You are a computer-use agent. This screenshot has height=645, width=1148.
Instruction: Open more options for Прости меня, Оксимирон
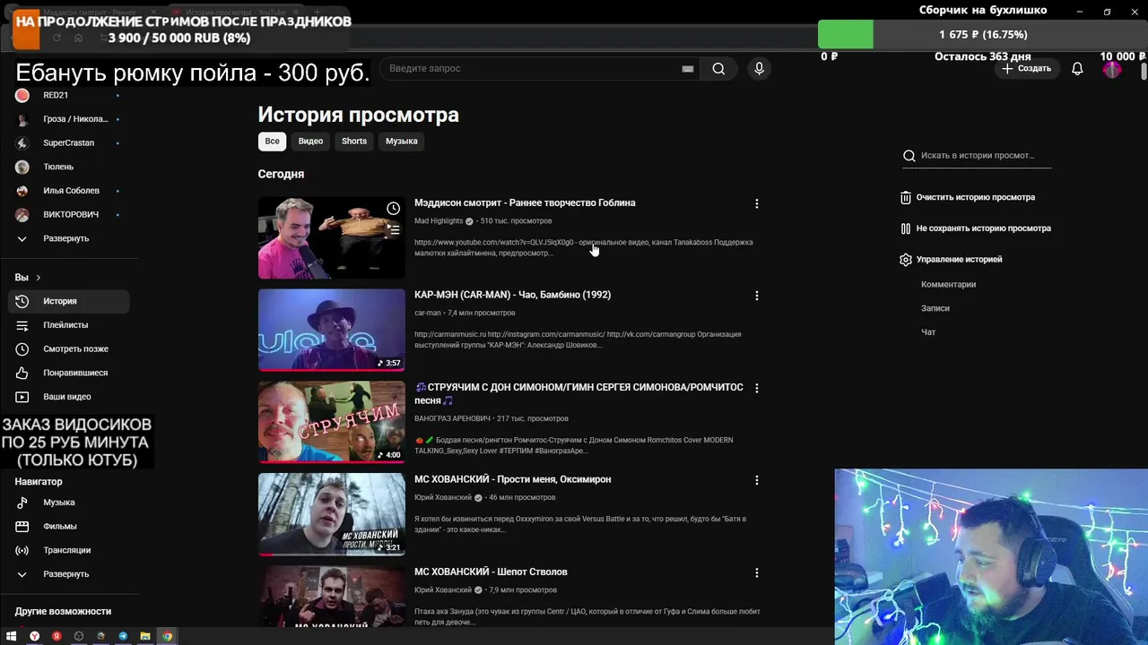tap(757, 480)
